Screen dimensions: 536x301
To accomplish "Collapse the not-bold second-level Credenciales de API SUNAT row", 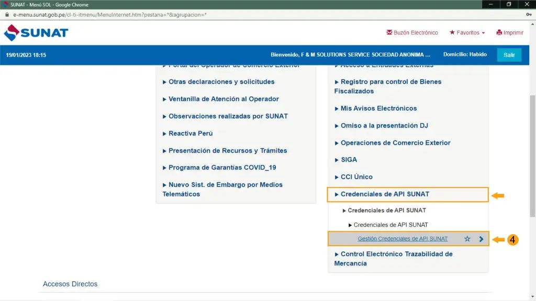I will (x=388, y=225).
